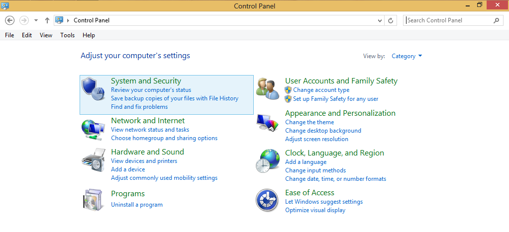Click the Forward navigation arrow
Screen dimensions: 509x232
coord(24,20)
